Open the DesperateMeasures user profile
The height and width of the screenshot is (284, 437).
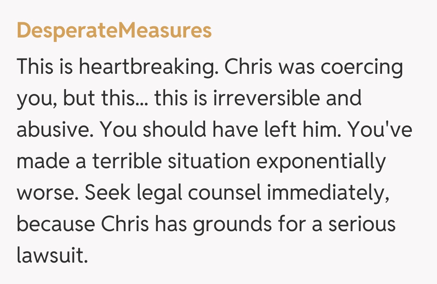pos(114,31)
